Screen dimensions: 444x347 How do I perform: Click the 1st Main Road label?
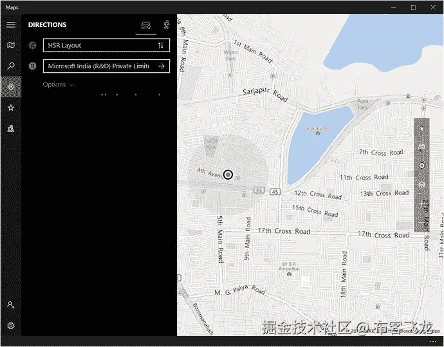(x=253, y=51)
